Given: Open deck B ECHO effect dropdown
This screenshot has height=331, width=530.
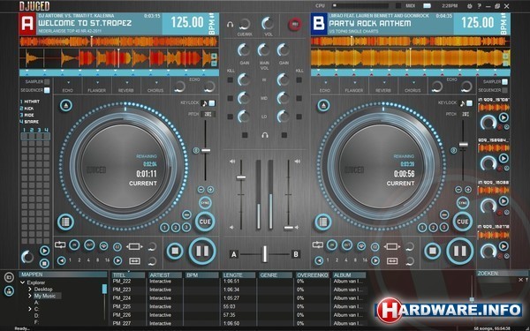Looking at the screenshot, I should (x=325, y=82).
